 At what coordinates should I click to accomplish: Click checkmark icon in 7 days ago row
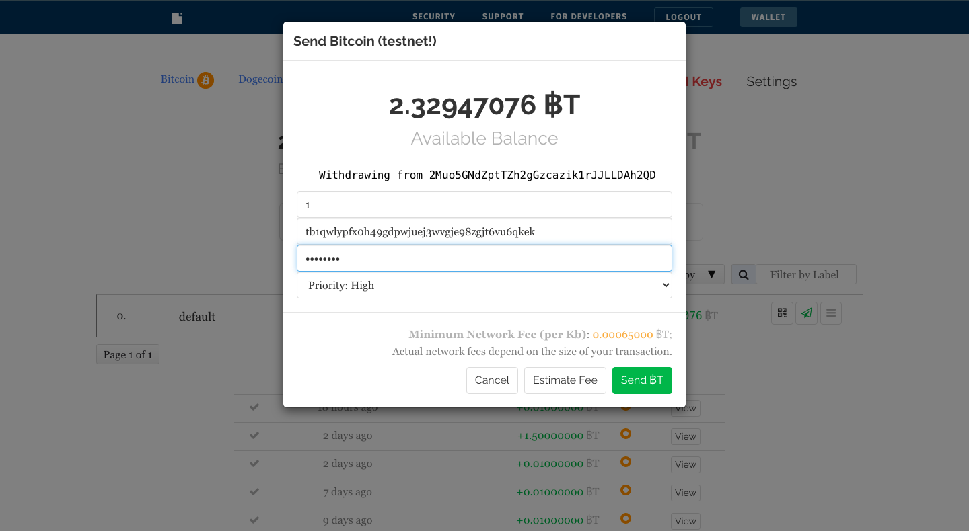click(254, 491)
